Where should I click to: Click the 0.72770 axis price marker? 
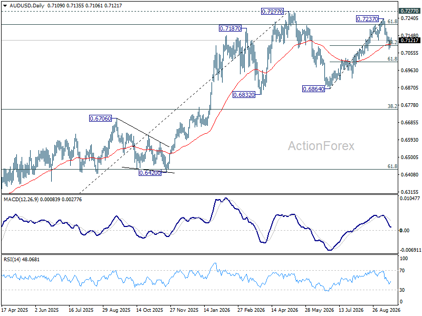409,11
